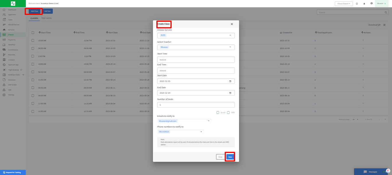This screenshot has width=392, height=175.
Task: Click the Dashboard home icon in sidebar
Action: pyautogui.click(x=4, y=10)
